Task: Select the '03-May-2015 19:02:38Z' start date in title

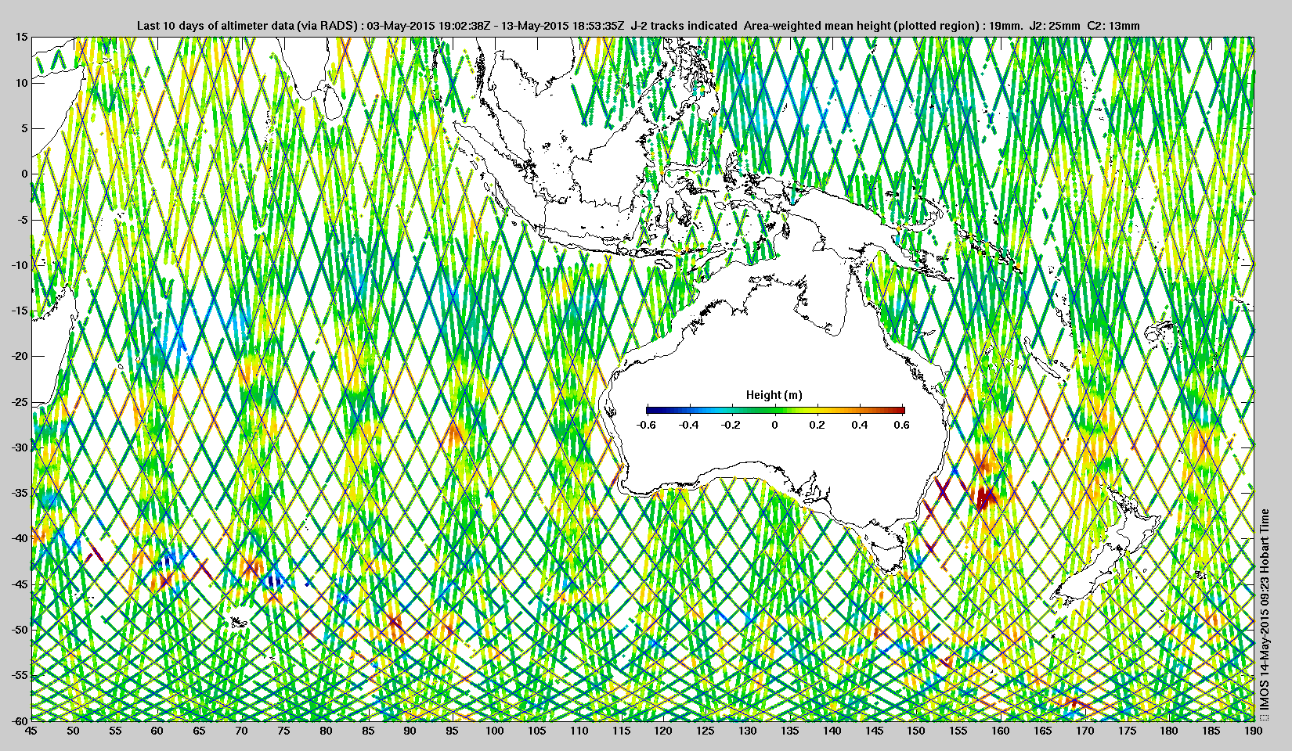Action: click(x=429, y=25)
